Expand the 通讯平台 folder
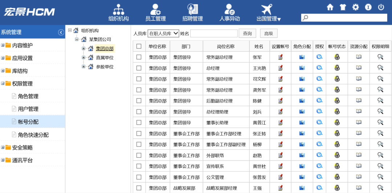The width and height of the screenshot is (392, 193). point(3,160)
